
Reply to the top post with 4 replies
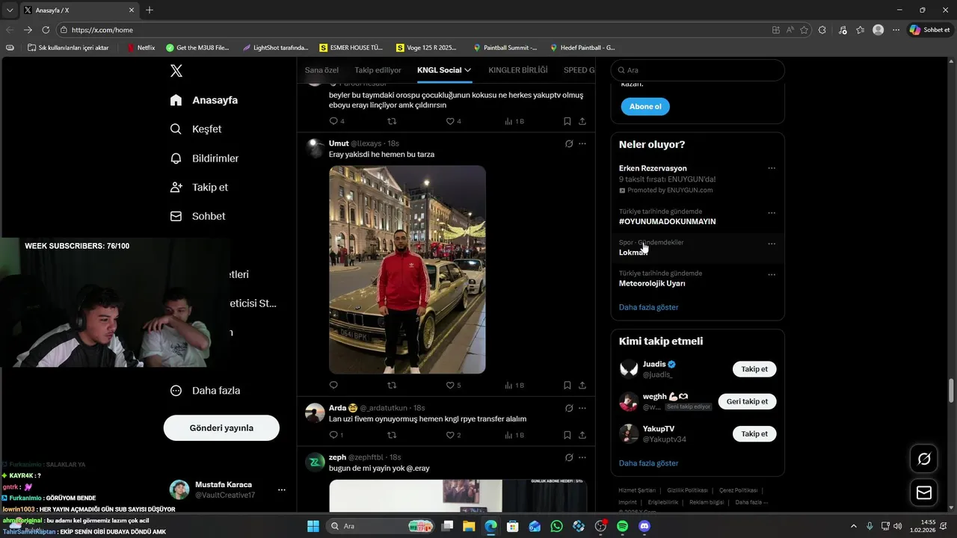click(336, 121)
